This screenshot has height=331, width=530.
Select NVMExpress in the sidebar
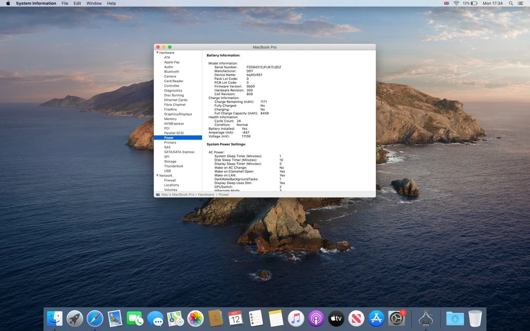[174, 124]
